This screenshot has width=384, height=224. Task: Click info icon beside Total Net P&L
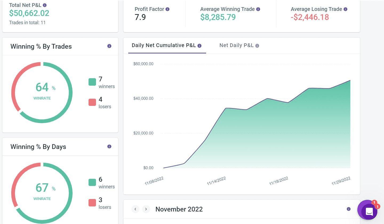pos(45,5)
